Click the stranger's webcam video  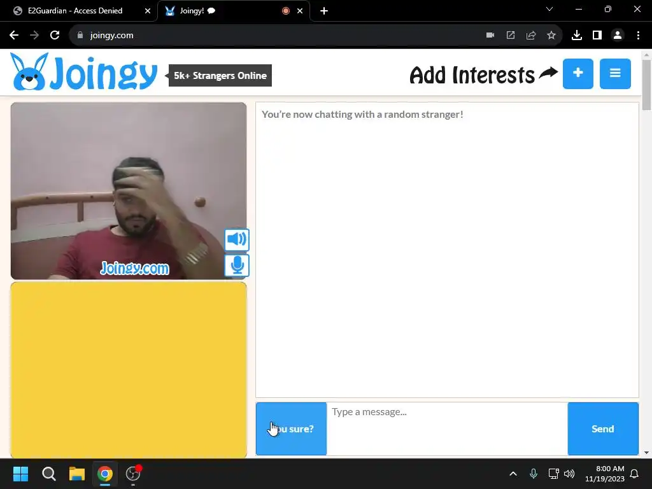click(x=129, y=191)
